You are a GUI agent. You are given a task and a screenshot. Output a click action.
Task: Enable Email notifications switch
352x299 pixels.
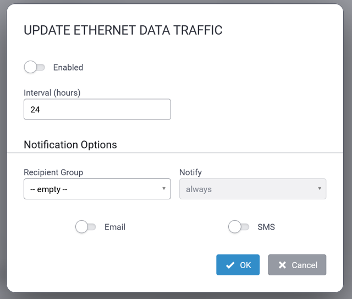pos(86,227)
